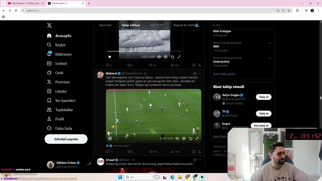This screenshot has width=322, height=181.
Task: Unmute the football video
Action: click(177, 138)
